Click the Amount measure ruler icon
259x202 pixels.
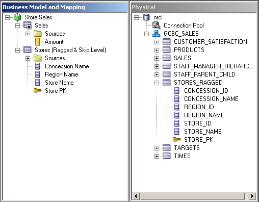(x=37, y=42)
